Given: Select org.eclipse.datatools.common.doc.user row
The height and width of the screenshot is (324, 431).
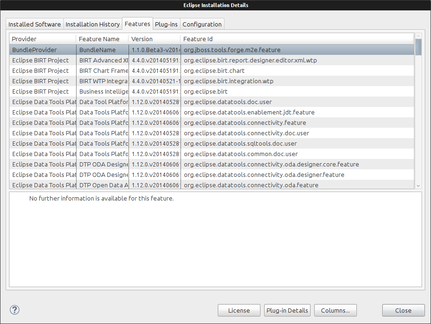Looking at the screenshot, I should (x=212, y=154).
